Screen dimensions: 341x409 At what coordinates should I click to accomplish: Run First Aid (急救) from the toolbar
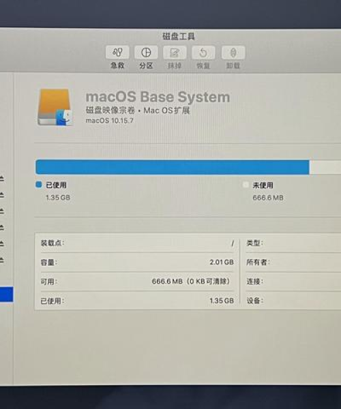click(117, 52)
